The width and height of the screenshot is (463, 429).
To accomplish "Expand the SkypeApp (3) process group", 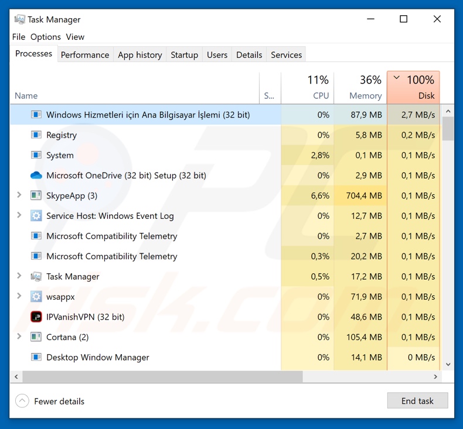I will [19, 195].
